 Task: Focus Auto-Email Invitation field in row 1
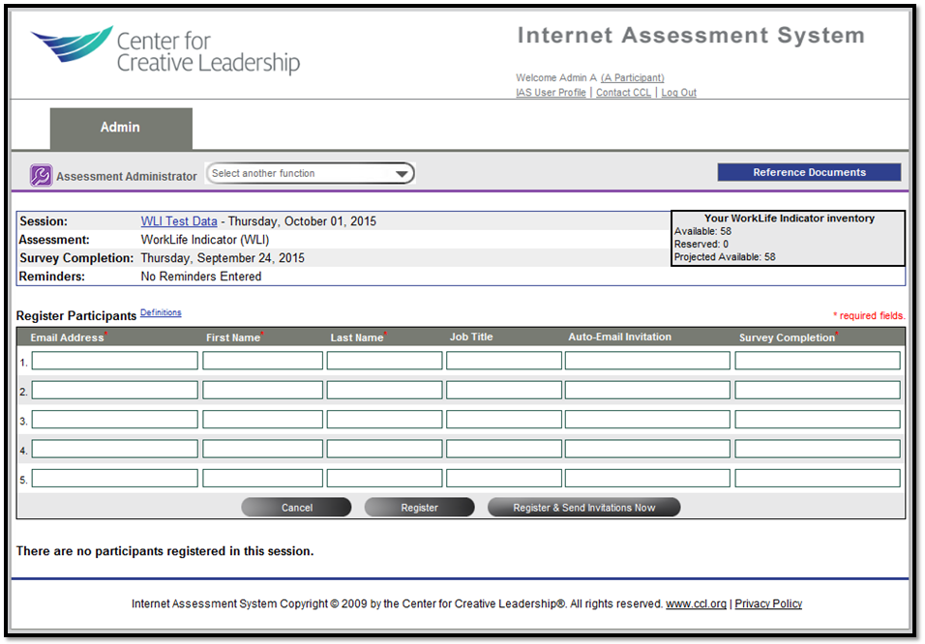point(647,361)
